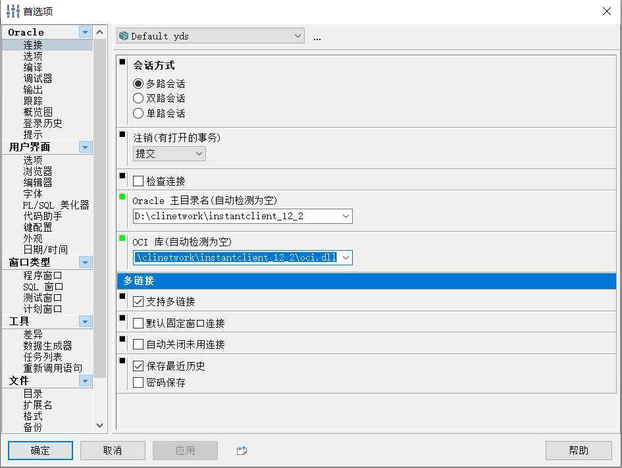Click the black marker next to 默认固定窗口连接

point(122,318)
